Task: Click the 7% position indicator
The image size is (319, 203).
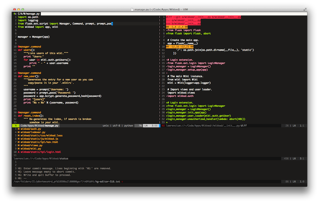Action: (140, 126)
